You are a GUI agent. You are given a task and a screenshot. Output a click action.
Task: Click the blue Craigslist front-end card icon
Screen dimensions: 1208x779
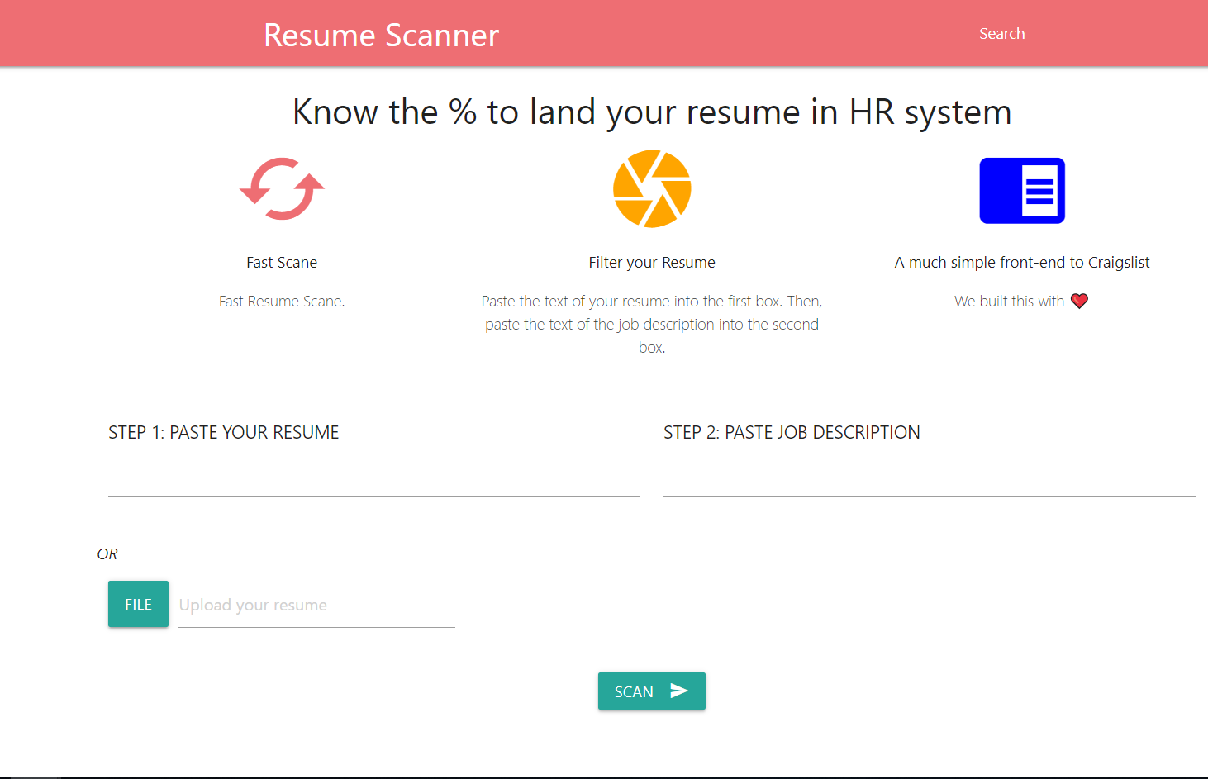pyautogui.click(x=1022, y=190)
